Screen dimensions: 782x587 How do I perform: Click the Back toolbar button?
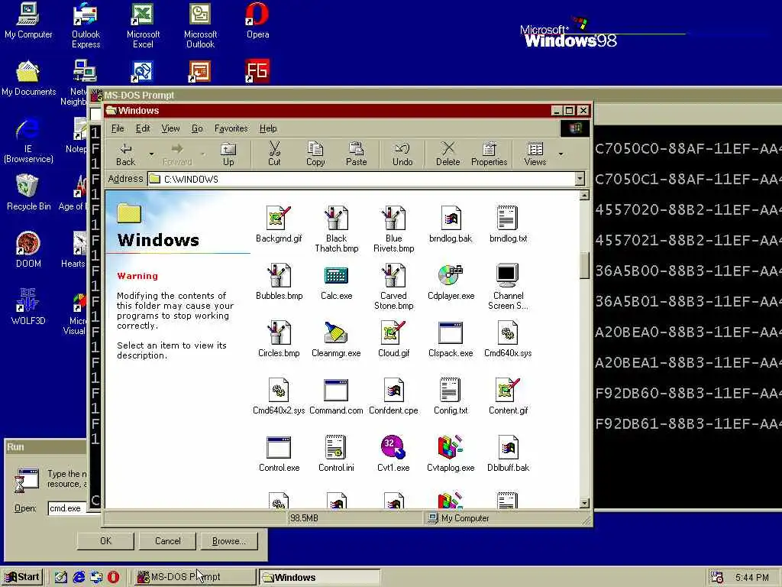coord(126,154)
